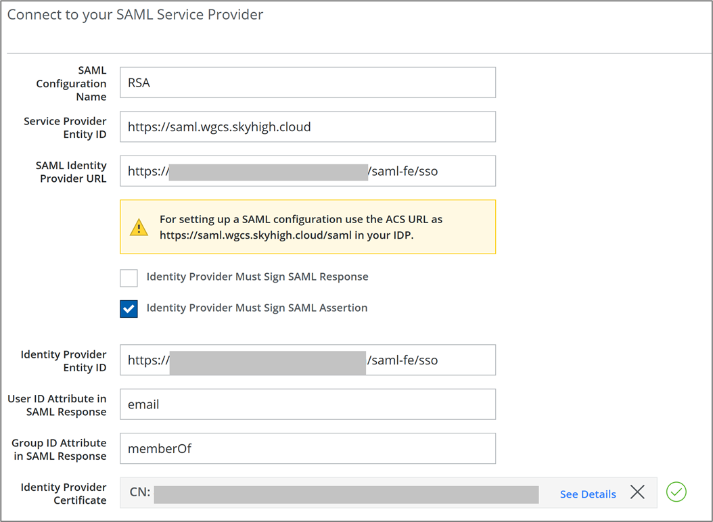Select the SAML Identity Provider URL input box
Viewport: 713px width, 522px height.
point(307,171)
